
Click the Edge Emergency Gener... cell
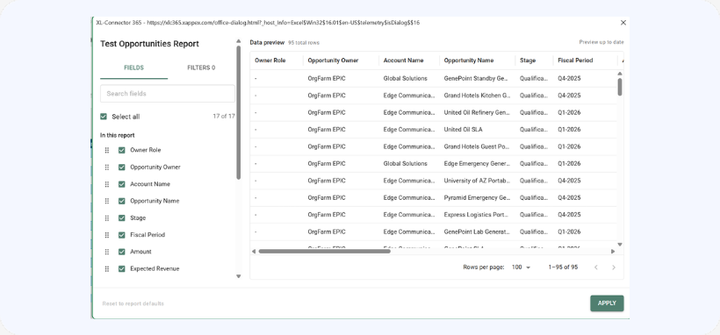tap(477, 163)
